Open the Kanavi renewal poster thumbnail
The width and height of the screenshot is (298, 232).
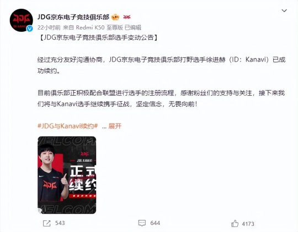pos(67,175)
